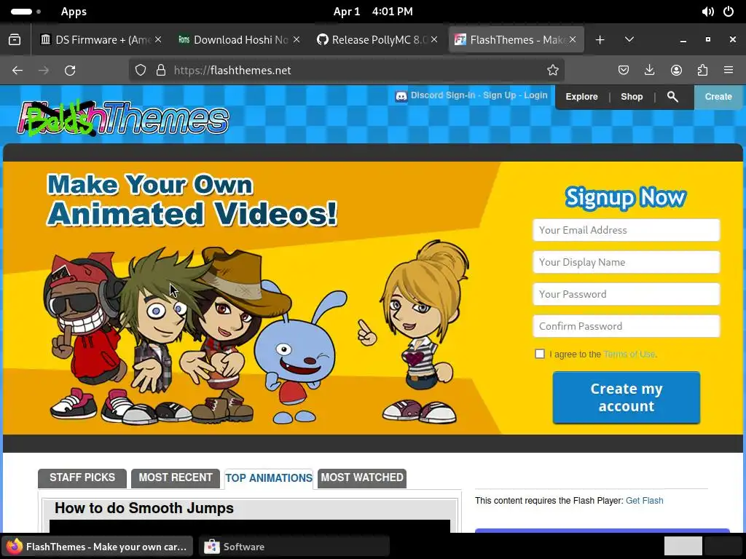Open the Pocket save icon
Viewport: 746px width, 559px height.
(624, 71)
